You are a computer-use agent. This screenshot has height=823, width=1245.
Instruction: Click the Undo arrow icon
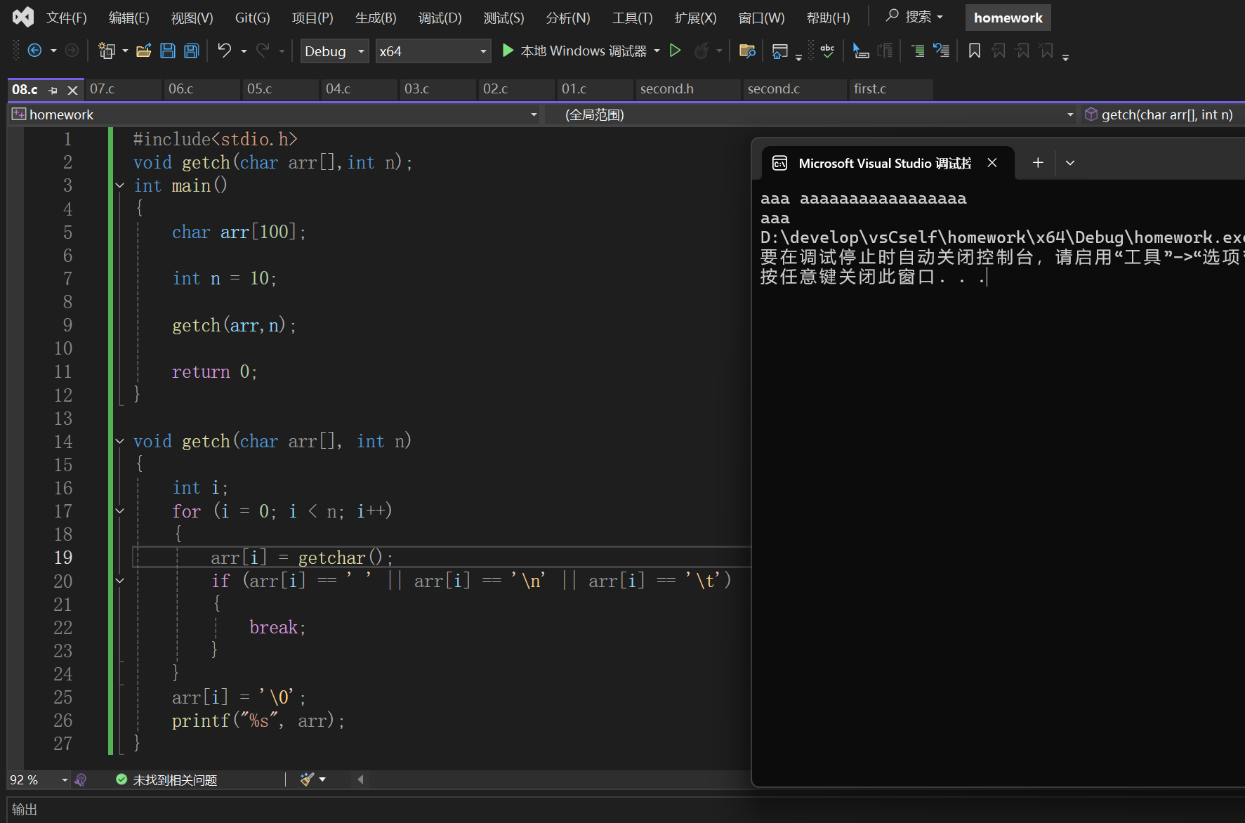click(x=224, y=51)
